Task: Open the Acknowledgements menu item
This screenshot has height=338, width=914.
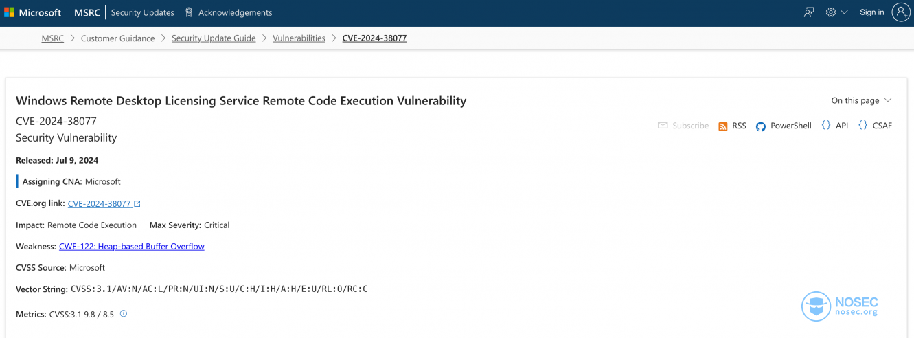Action: [x=235, y=12]
